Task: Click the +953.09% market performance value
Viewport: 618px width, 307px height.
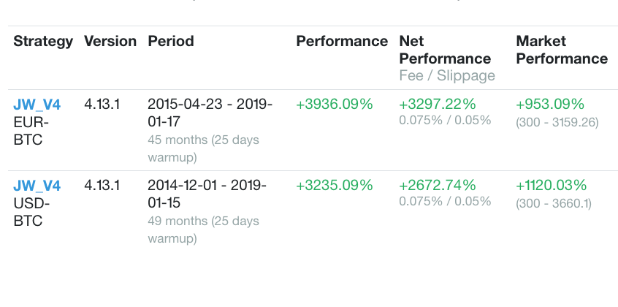Action: [x=550, y=105]
